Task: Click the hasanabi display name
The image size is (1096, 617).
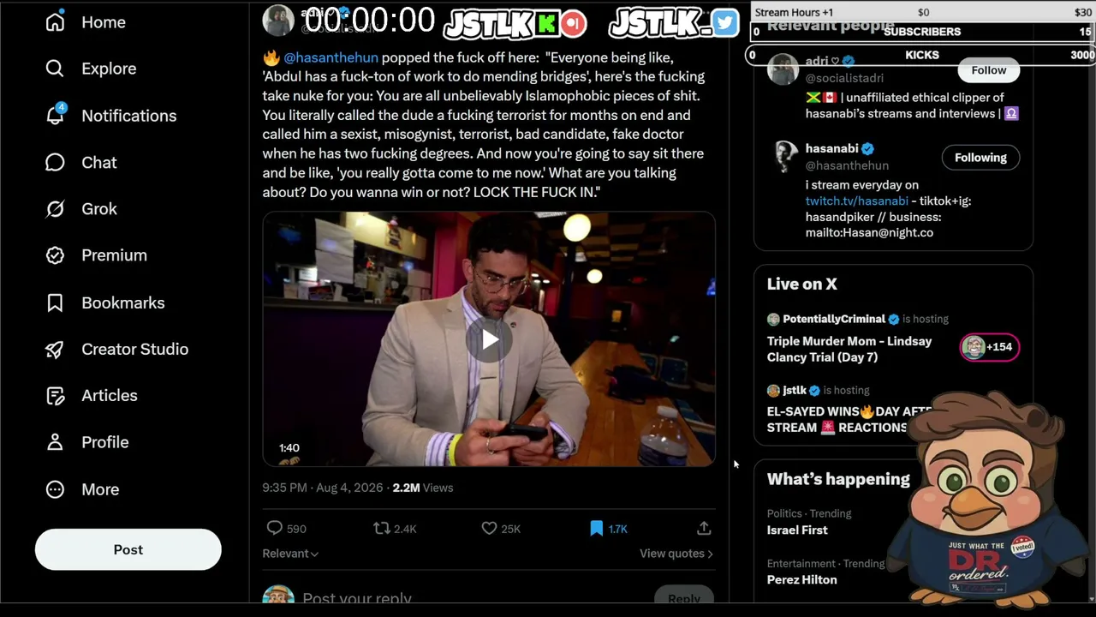Action: tap(831, 148)
